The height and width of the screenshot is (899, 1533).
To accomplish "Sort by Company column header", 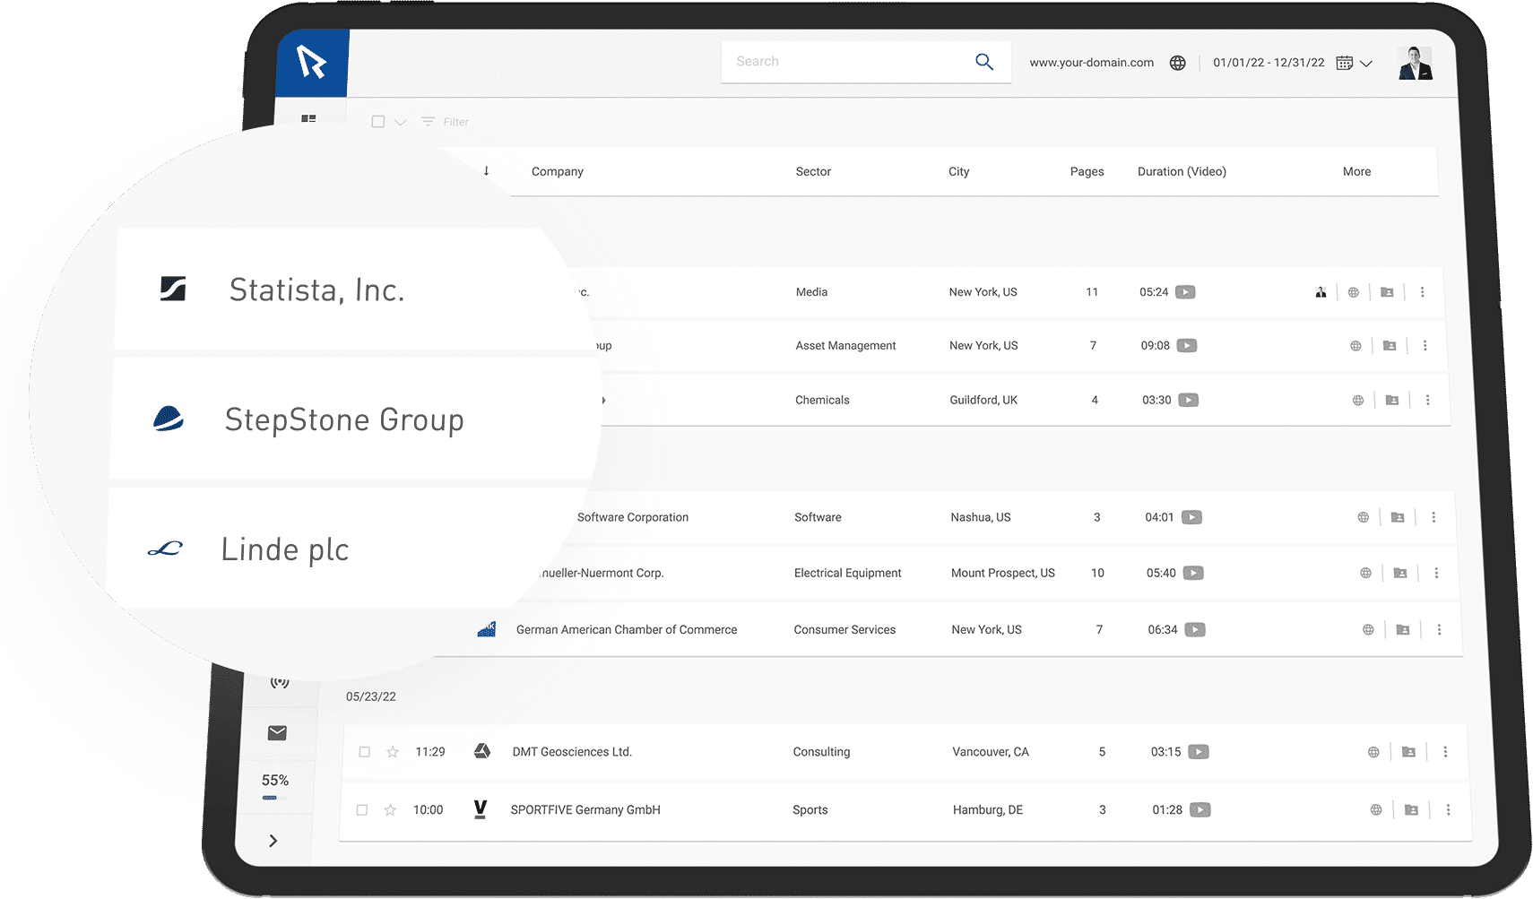I will pyautogui.click(x=558, y=171).
